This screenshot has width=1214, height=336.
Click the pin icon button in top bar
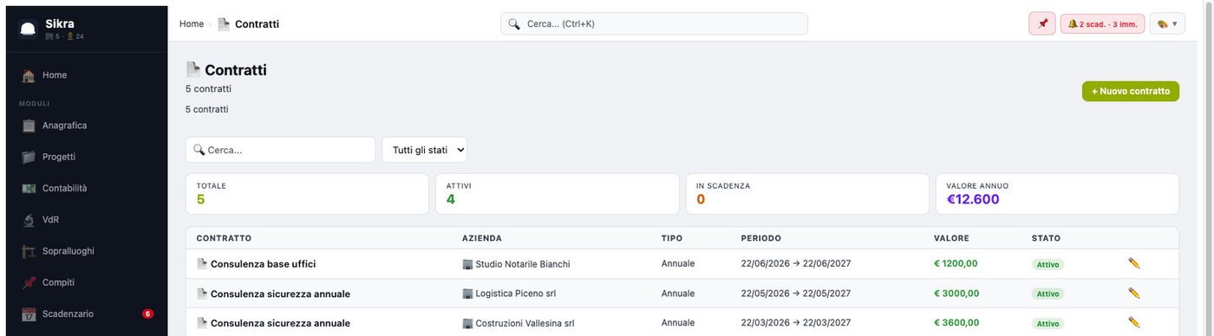(1042, 24)
